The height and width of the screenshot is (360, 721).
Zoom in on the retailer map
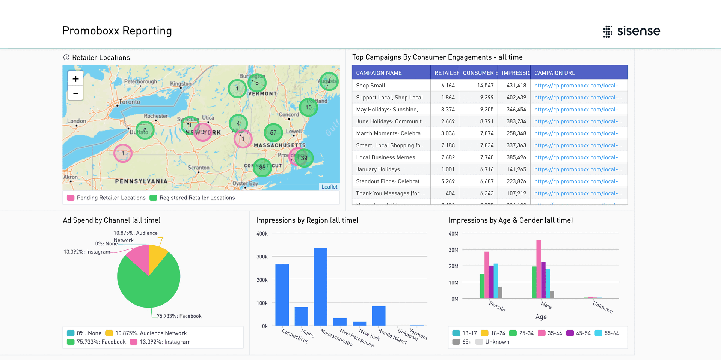[75, 79]
